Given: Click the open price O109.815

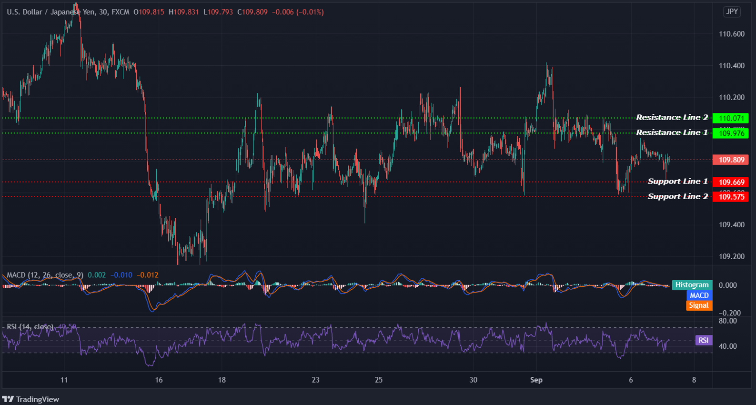Looking at the screenshot, I should point(149,12).
